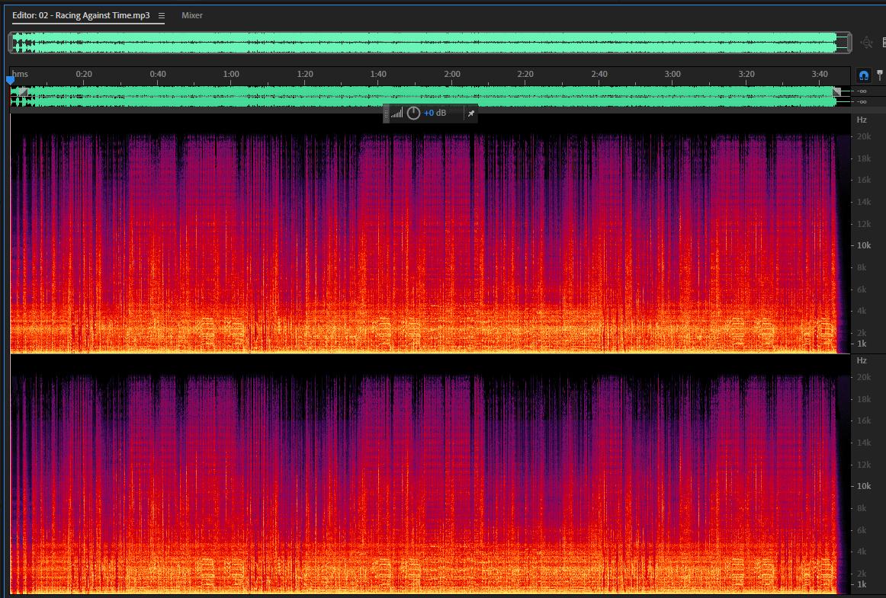Click 20k on top channel frequency scale
Viewport: 886px width, 598px height.
864,136
